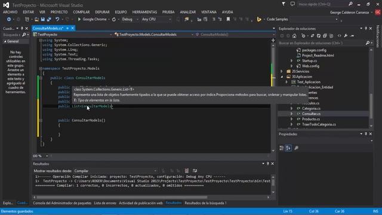Click the notifications filter flag icon

click(284, 4)
